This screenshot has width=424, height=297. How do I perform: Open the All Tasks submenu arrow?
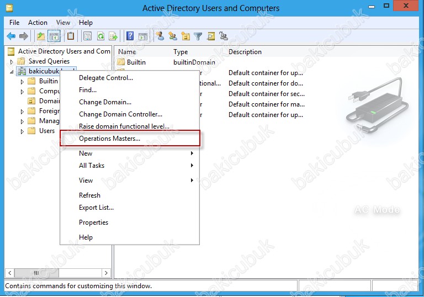coord(192,165)
